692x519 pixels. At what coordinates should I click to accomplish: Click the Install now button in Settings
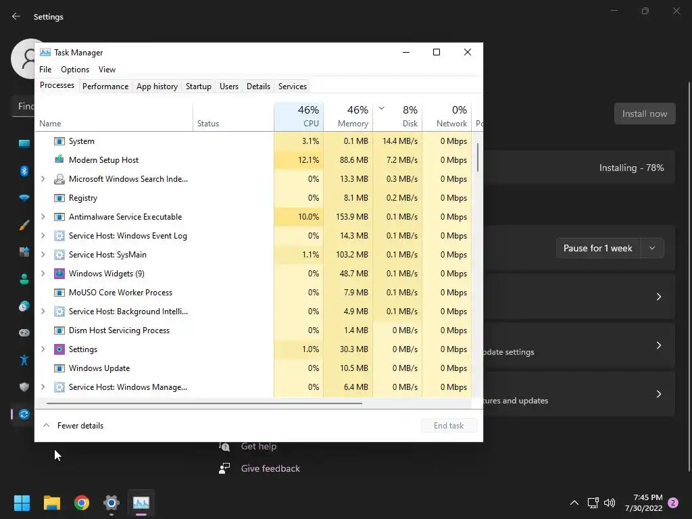coord(645,114)
